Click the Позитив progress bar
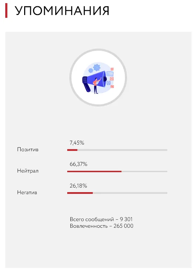Viewport: 195px width, 270px height. [117, 150]
